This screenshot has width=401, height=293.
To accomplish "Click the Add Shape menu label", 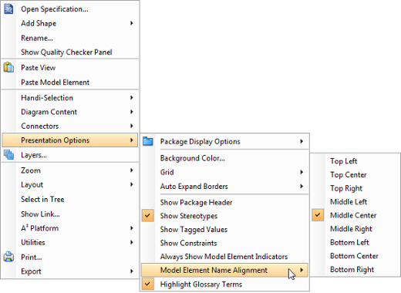I will [39, 23].
